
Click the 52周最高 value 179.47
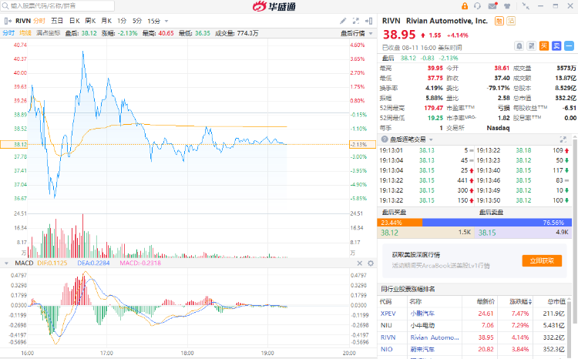[433, 108]
